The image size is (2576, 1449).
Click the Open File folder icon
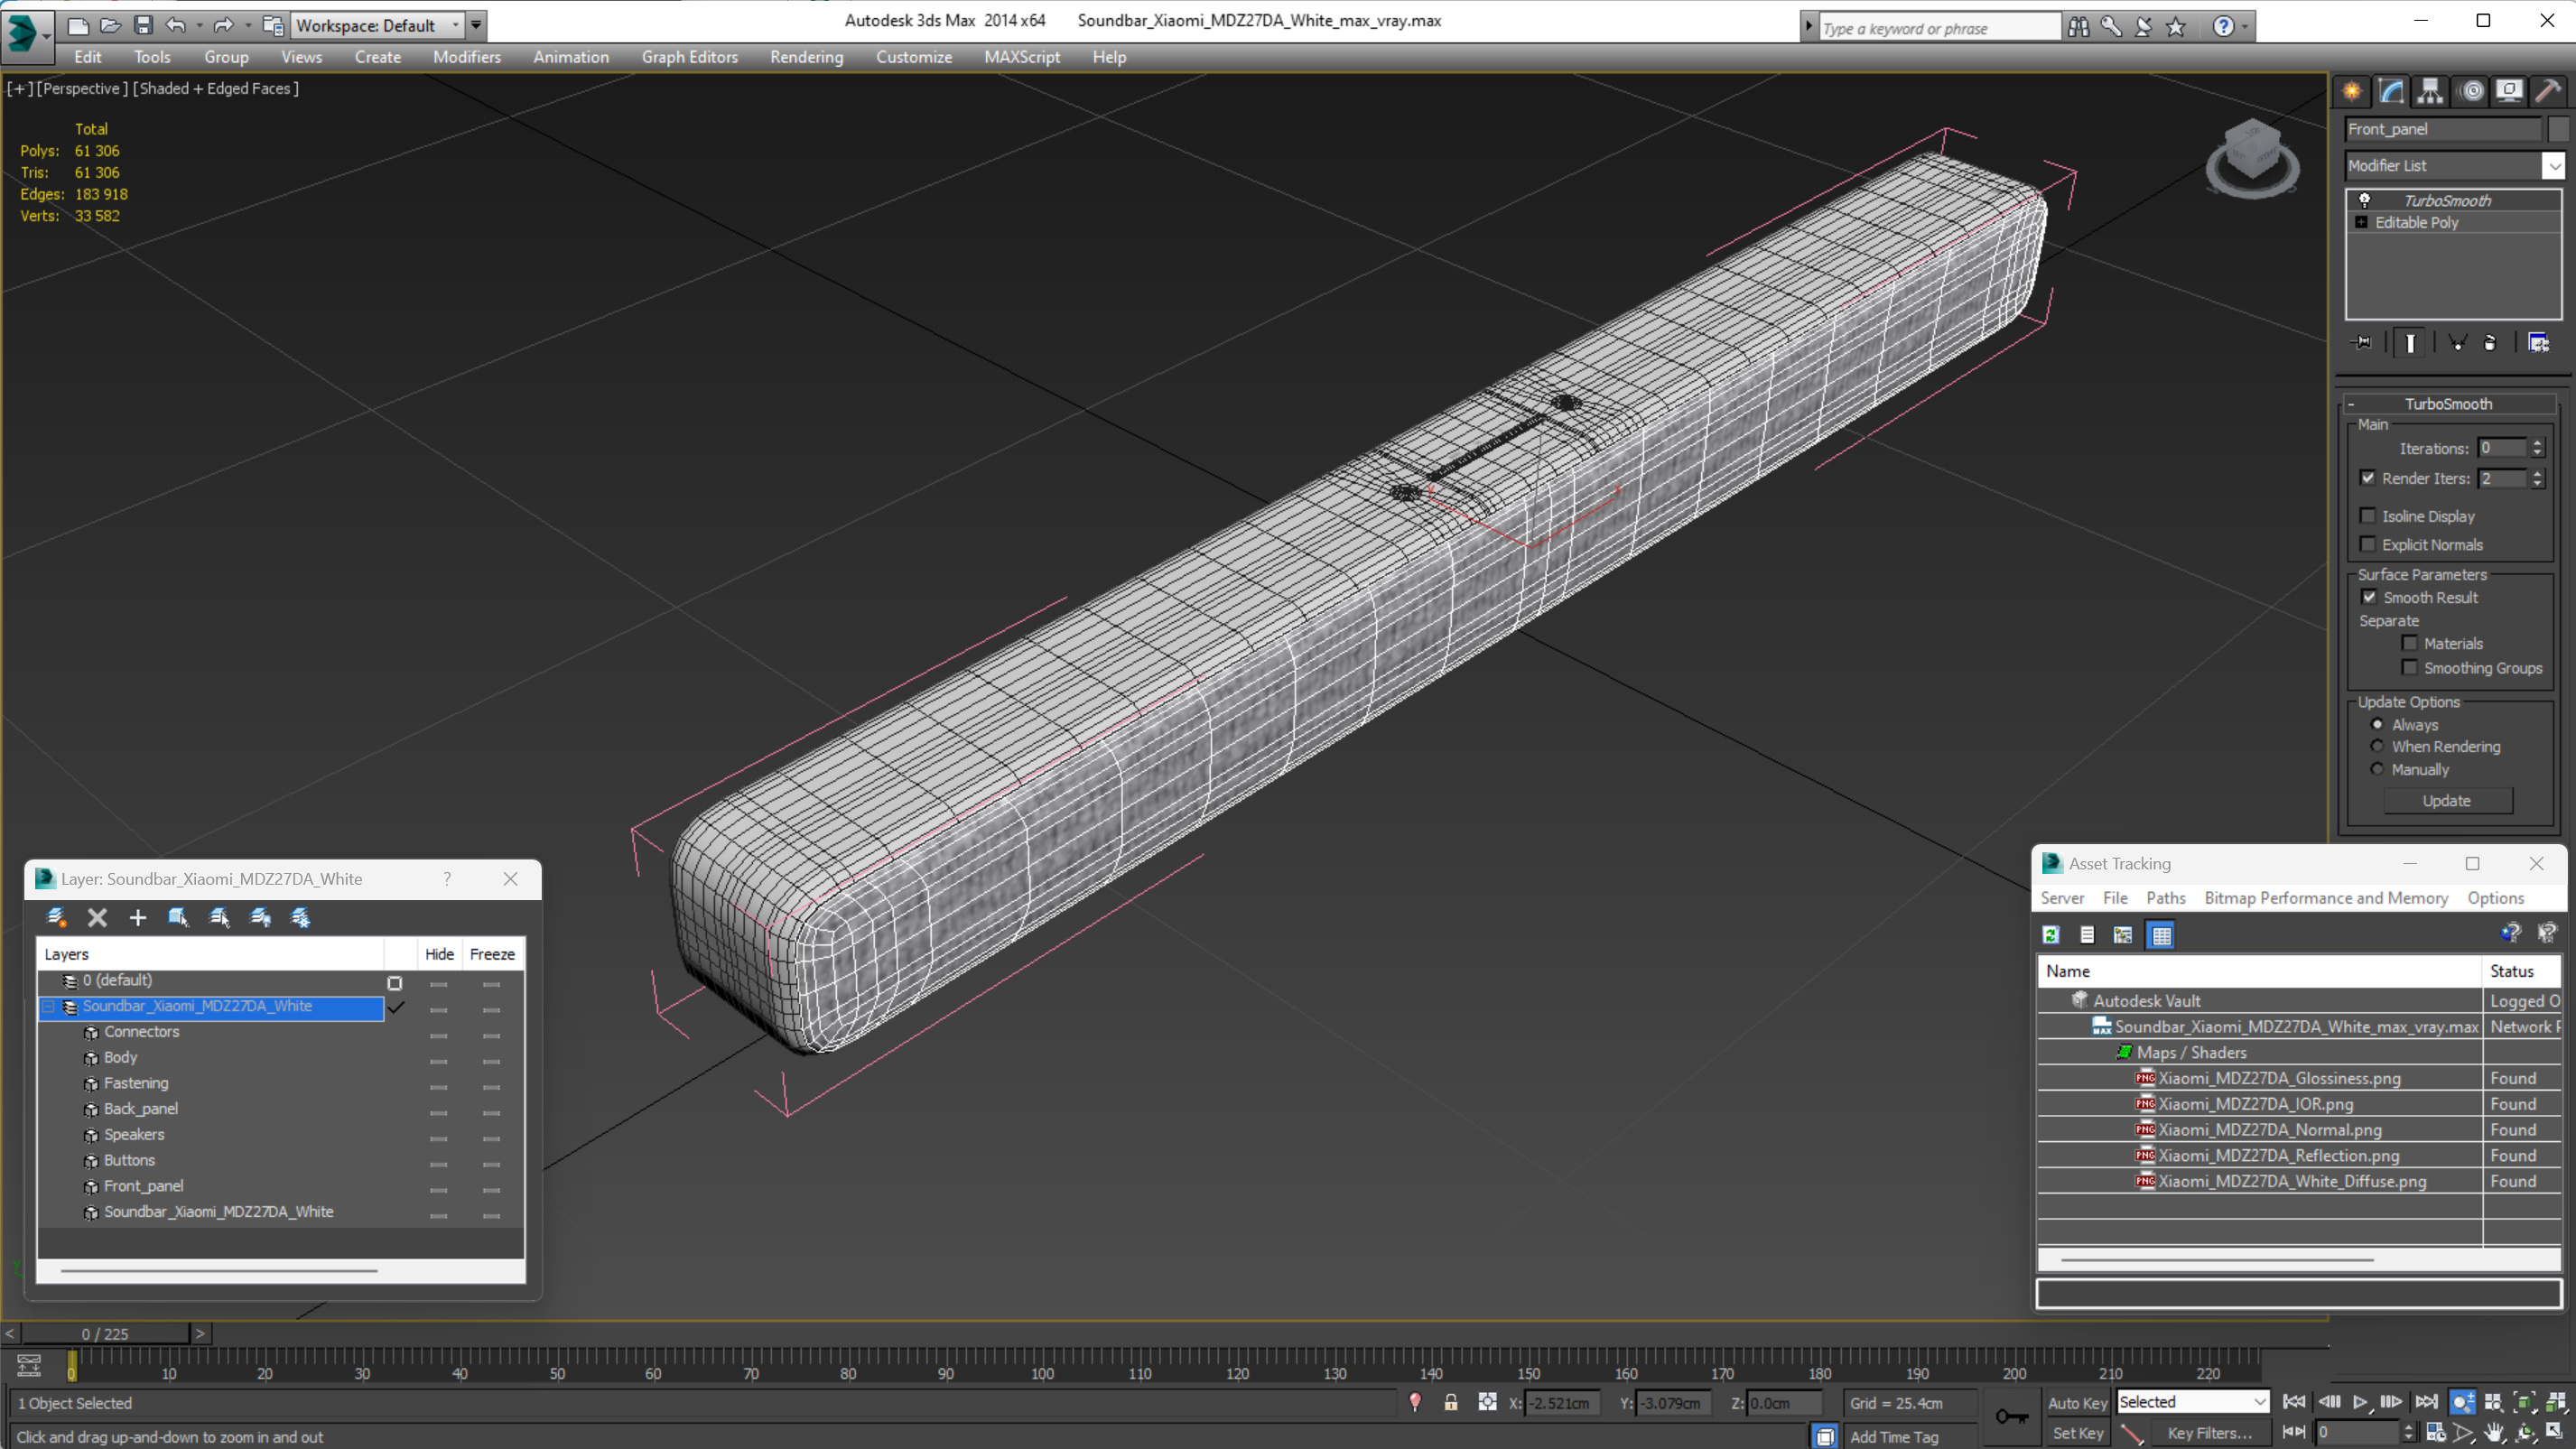pyautogui.click(x=110, y=25)
